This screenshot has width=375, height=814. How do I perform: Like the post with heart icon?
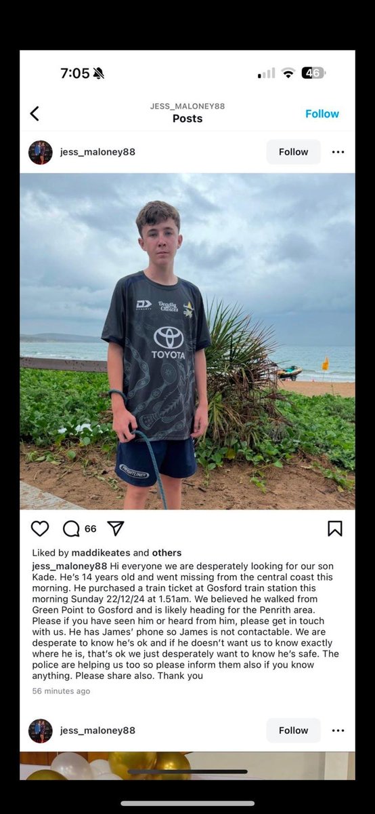click(40, 528)
